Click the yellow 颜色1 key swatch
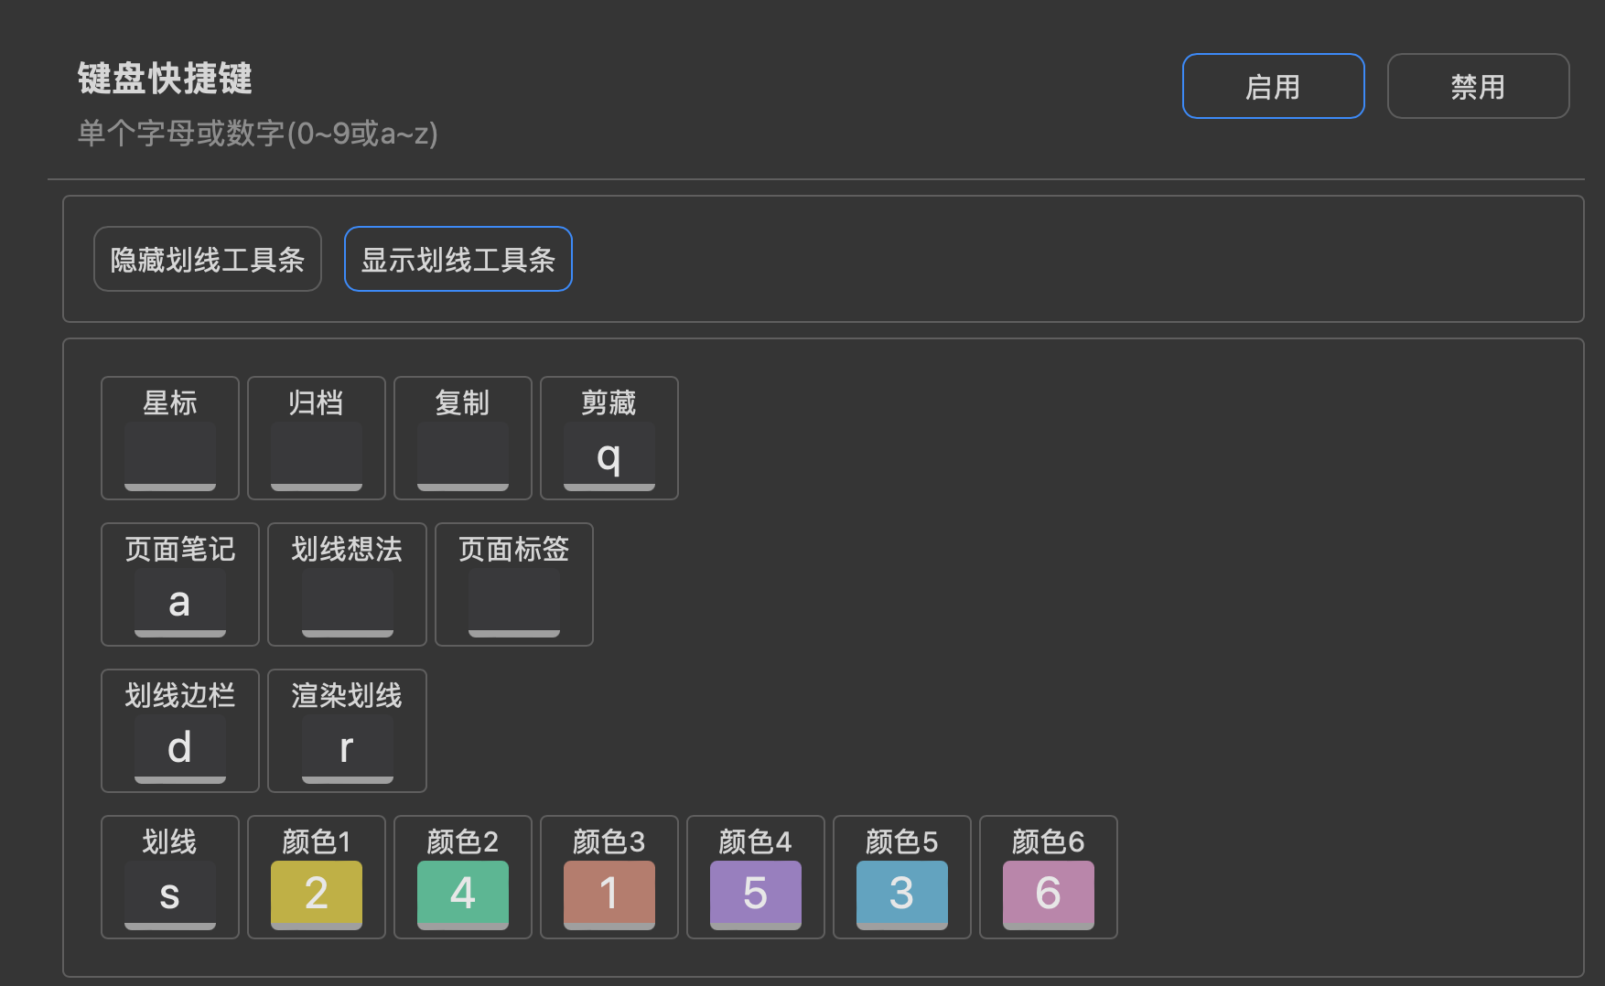This screenshot has height=986, width=1605. coord(317,894)
